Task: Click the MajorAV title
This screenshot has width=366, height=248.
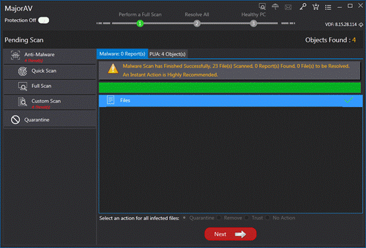Action: tap(18, 9)
